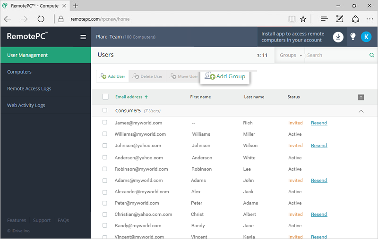Open the K profile avatar

(366, 37)
